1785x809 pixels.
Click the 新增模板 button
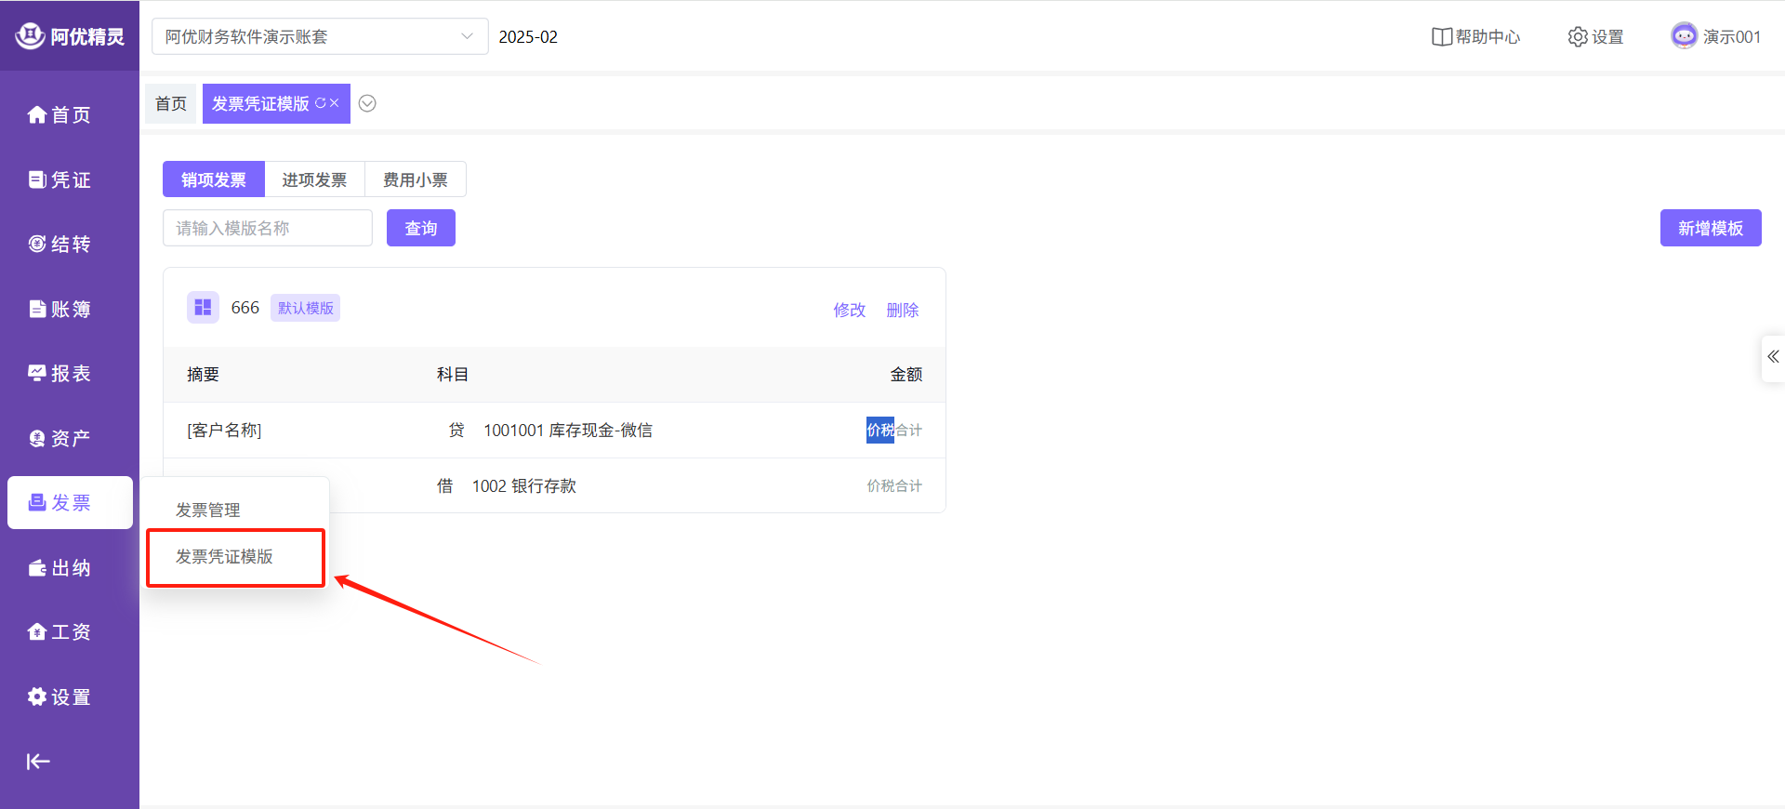(1710, 228)
